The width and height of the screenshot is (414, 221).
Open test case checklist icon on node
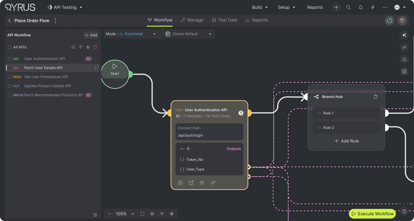(x=202, y=183)
